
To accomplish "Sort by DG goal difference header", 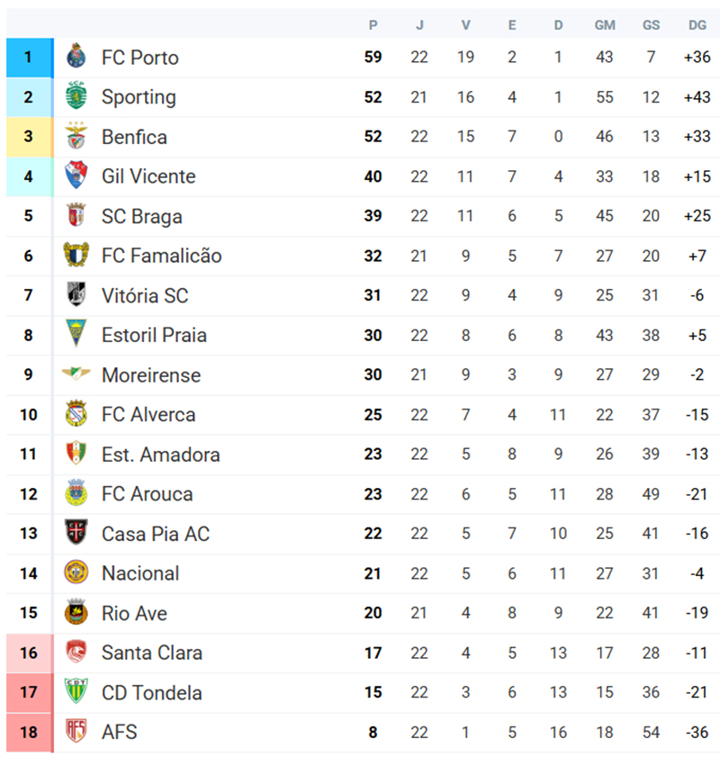I will click(x=697, y=25).
